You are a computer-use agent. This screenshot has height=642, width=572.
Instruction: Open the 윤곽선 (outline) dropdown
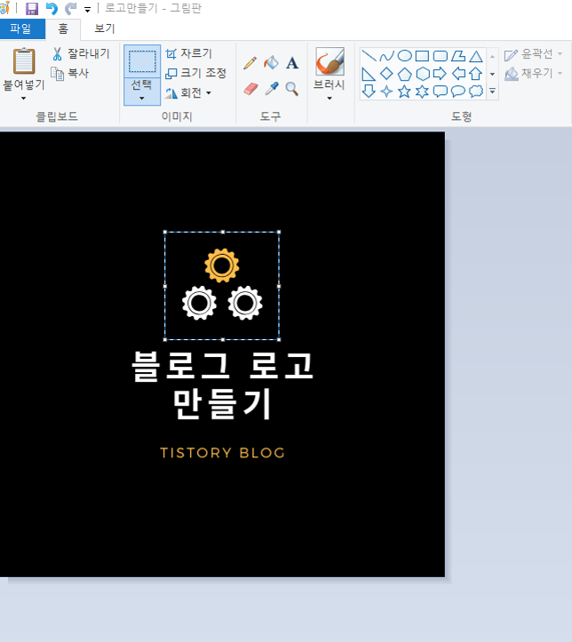[534, 53]
